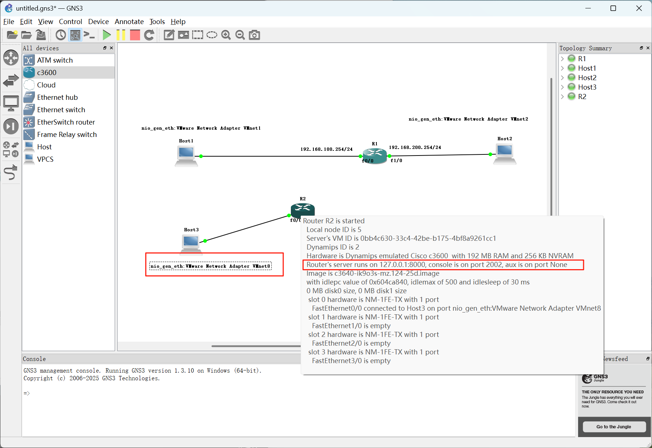Close the All devices panel

(111, 48)
